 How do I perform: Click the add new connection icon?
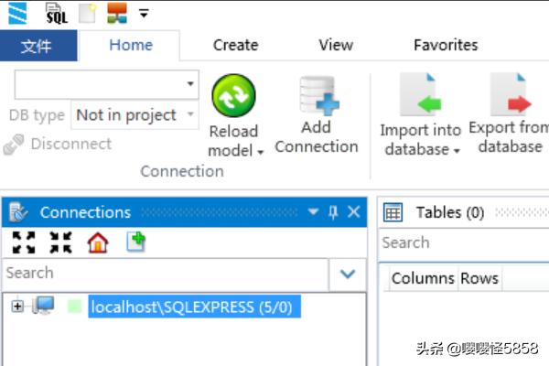[135, 242]
